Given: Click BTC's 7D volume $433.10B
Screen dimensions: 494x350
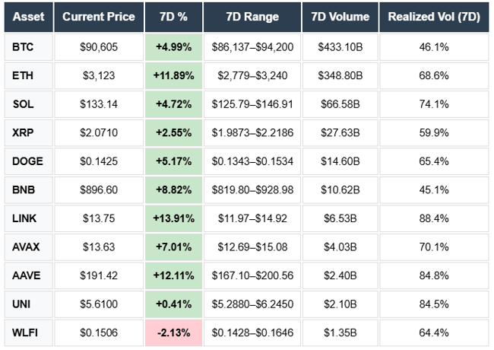Looking at the screenshot, I should pyautogui.click(x=340, y=47).
